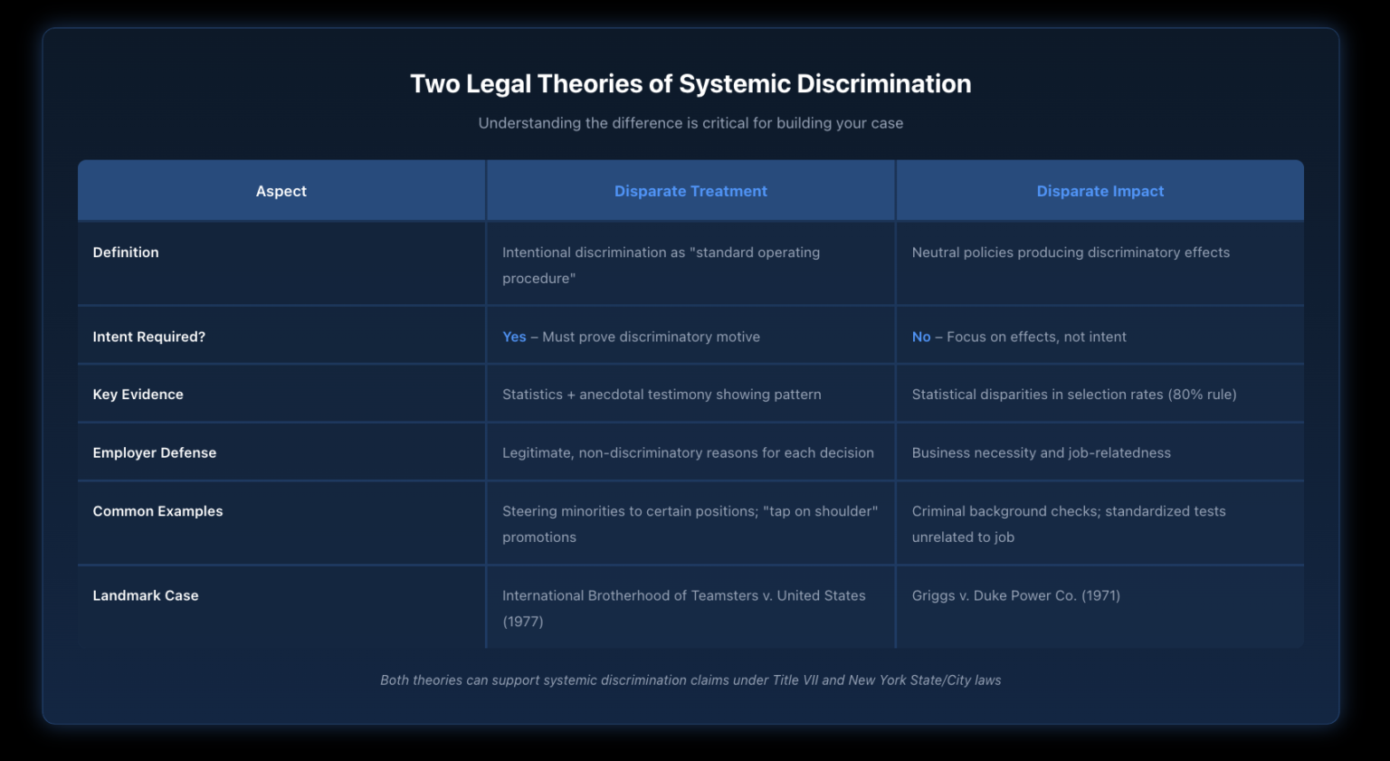Click the Title VII footer note

(x=690, y=680)
